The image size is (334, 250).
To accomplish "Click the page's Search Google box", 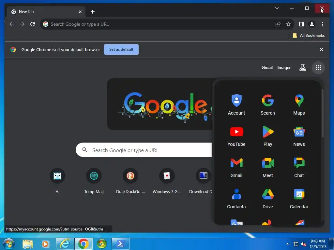I will point(144,150).
